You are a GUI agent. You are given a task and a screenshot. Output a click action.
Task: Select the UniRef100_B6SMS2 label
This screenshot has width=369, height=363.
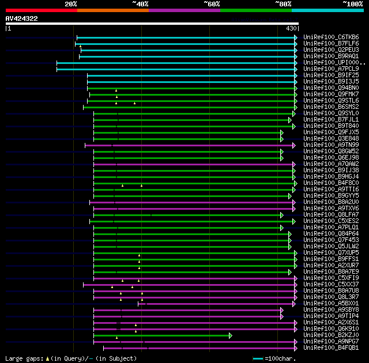tap(331, 107)
